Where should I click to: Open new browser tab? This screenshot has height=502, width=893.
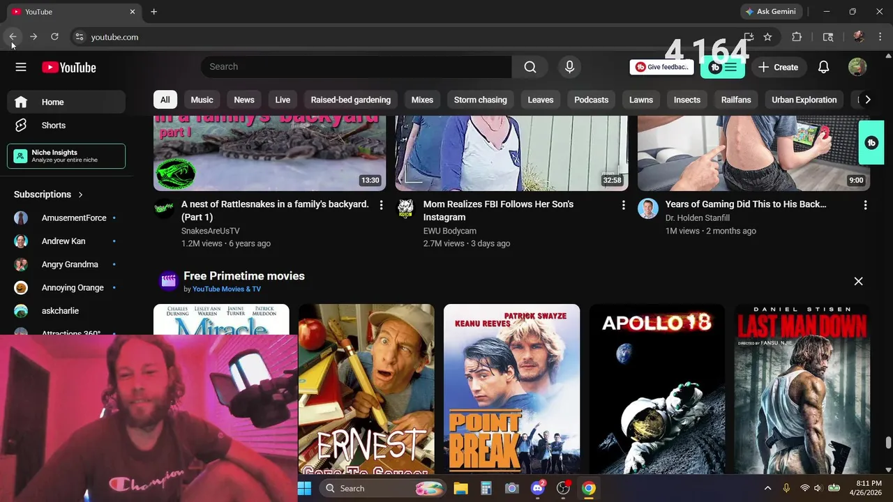tap(153, 12)
